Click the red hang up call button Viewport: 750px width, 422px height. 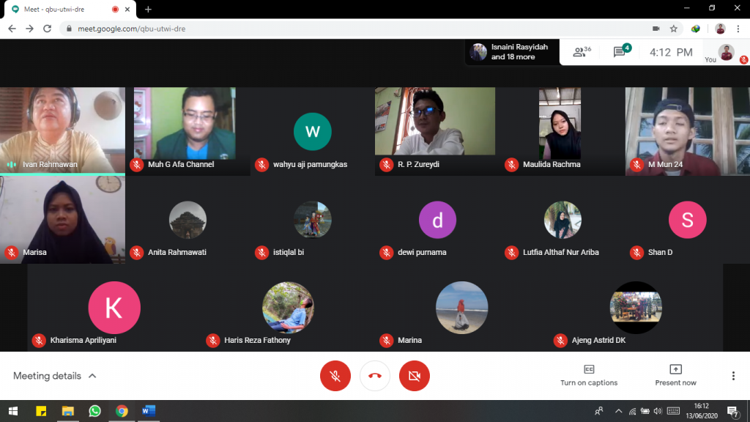375,376
